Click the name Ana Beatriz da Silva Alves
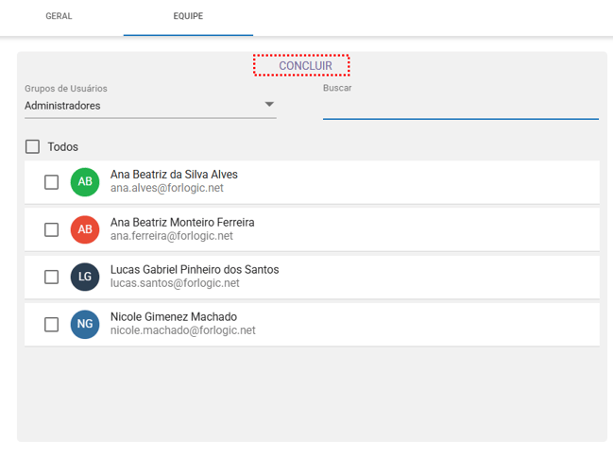This screenshot has width=613, height=456. (x=174, y=175)
